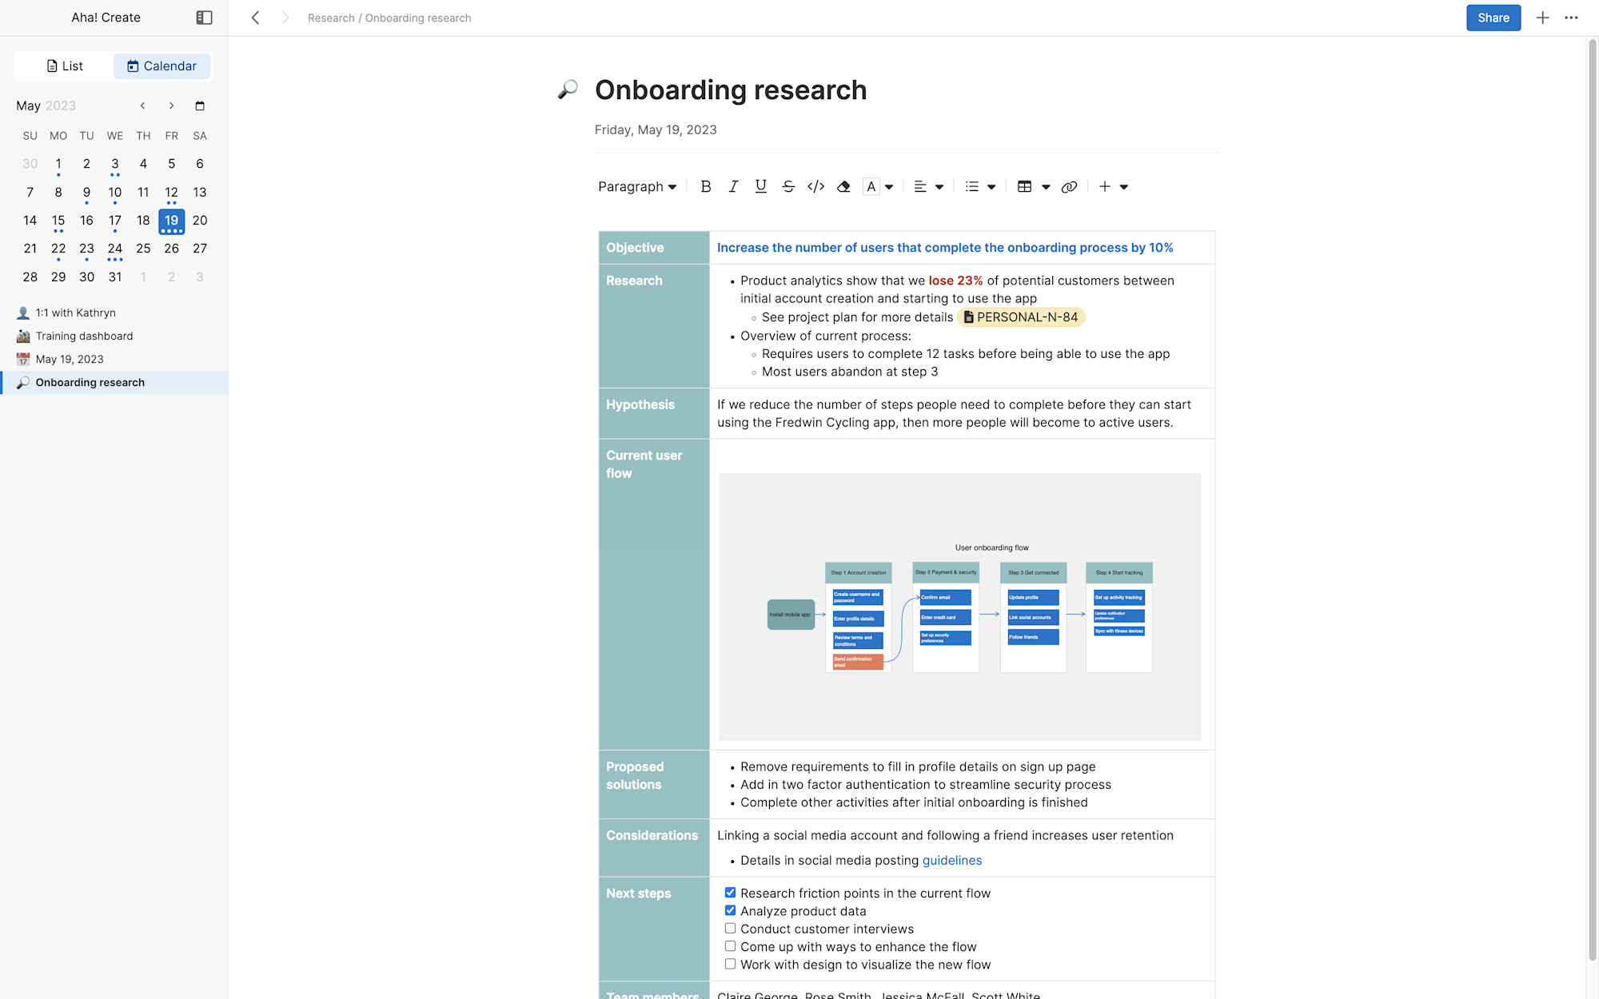The width and height of the screenshot is (1599, 999).
Task: Insert a hyperlink using link icon
Action: coord(1069,186)
